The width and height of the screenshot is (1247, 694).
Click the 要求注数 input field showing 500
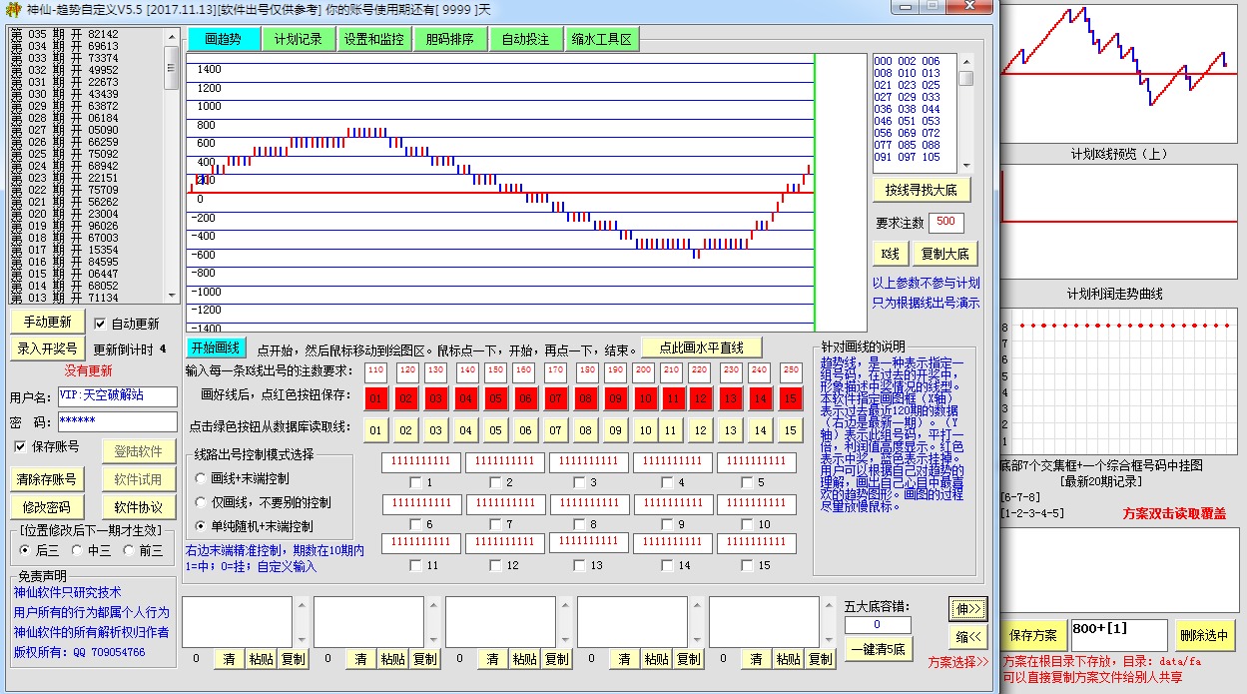pyautogui.click(x=945, y=222)
